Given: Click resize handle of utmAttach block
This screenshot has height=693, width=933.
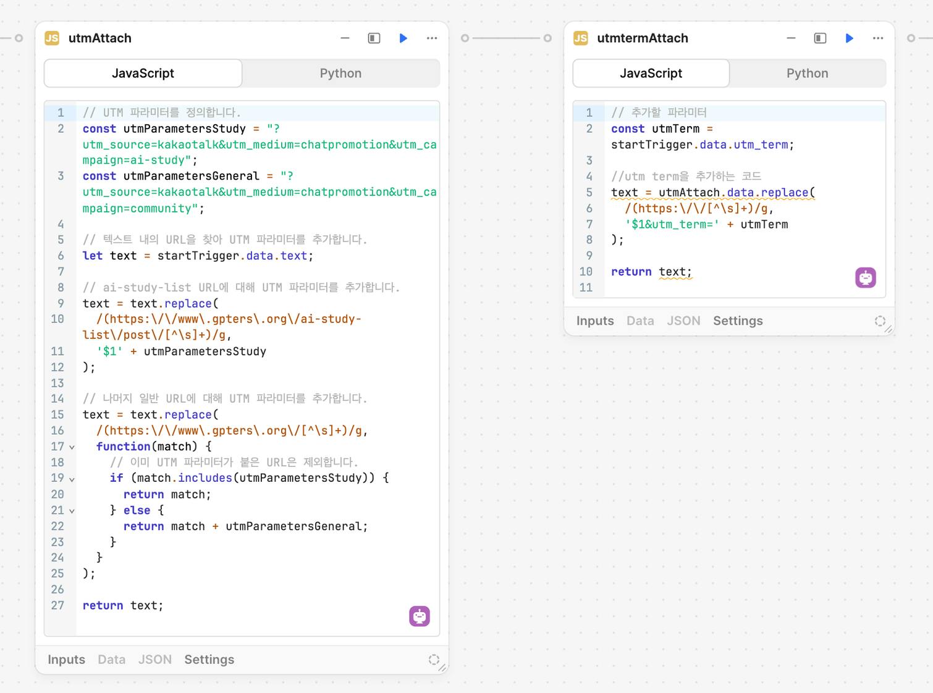Looking at the screenshot, I should tap(442, 668).
